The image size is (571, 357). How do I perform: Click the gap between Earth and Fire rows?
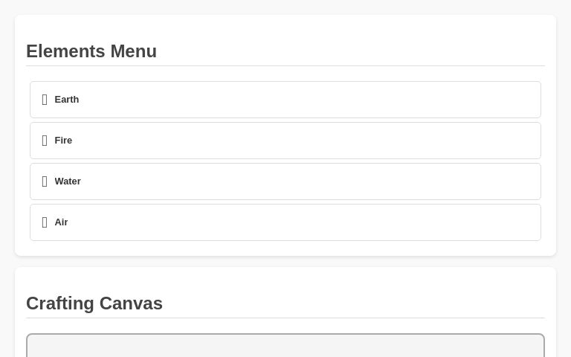285,120
